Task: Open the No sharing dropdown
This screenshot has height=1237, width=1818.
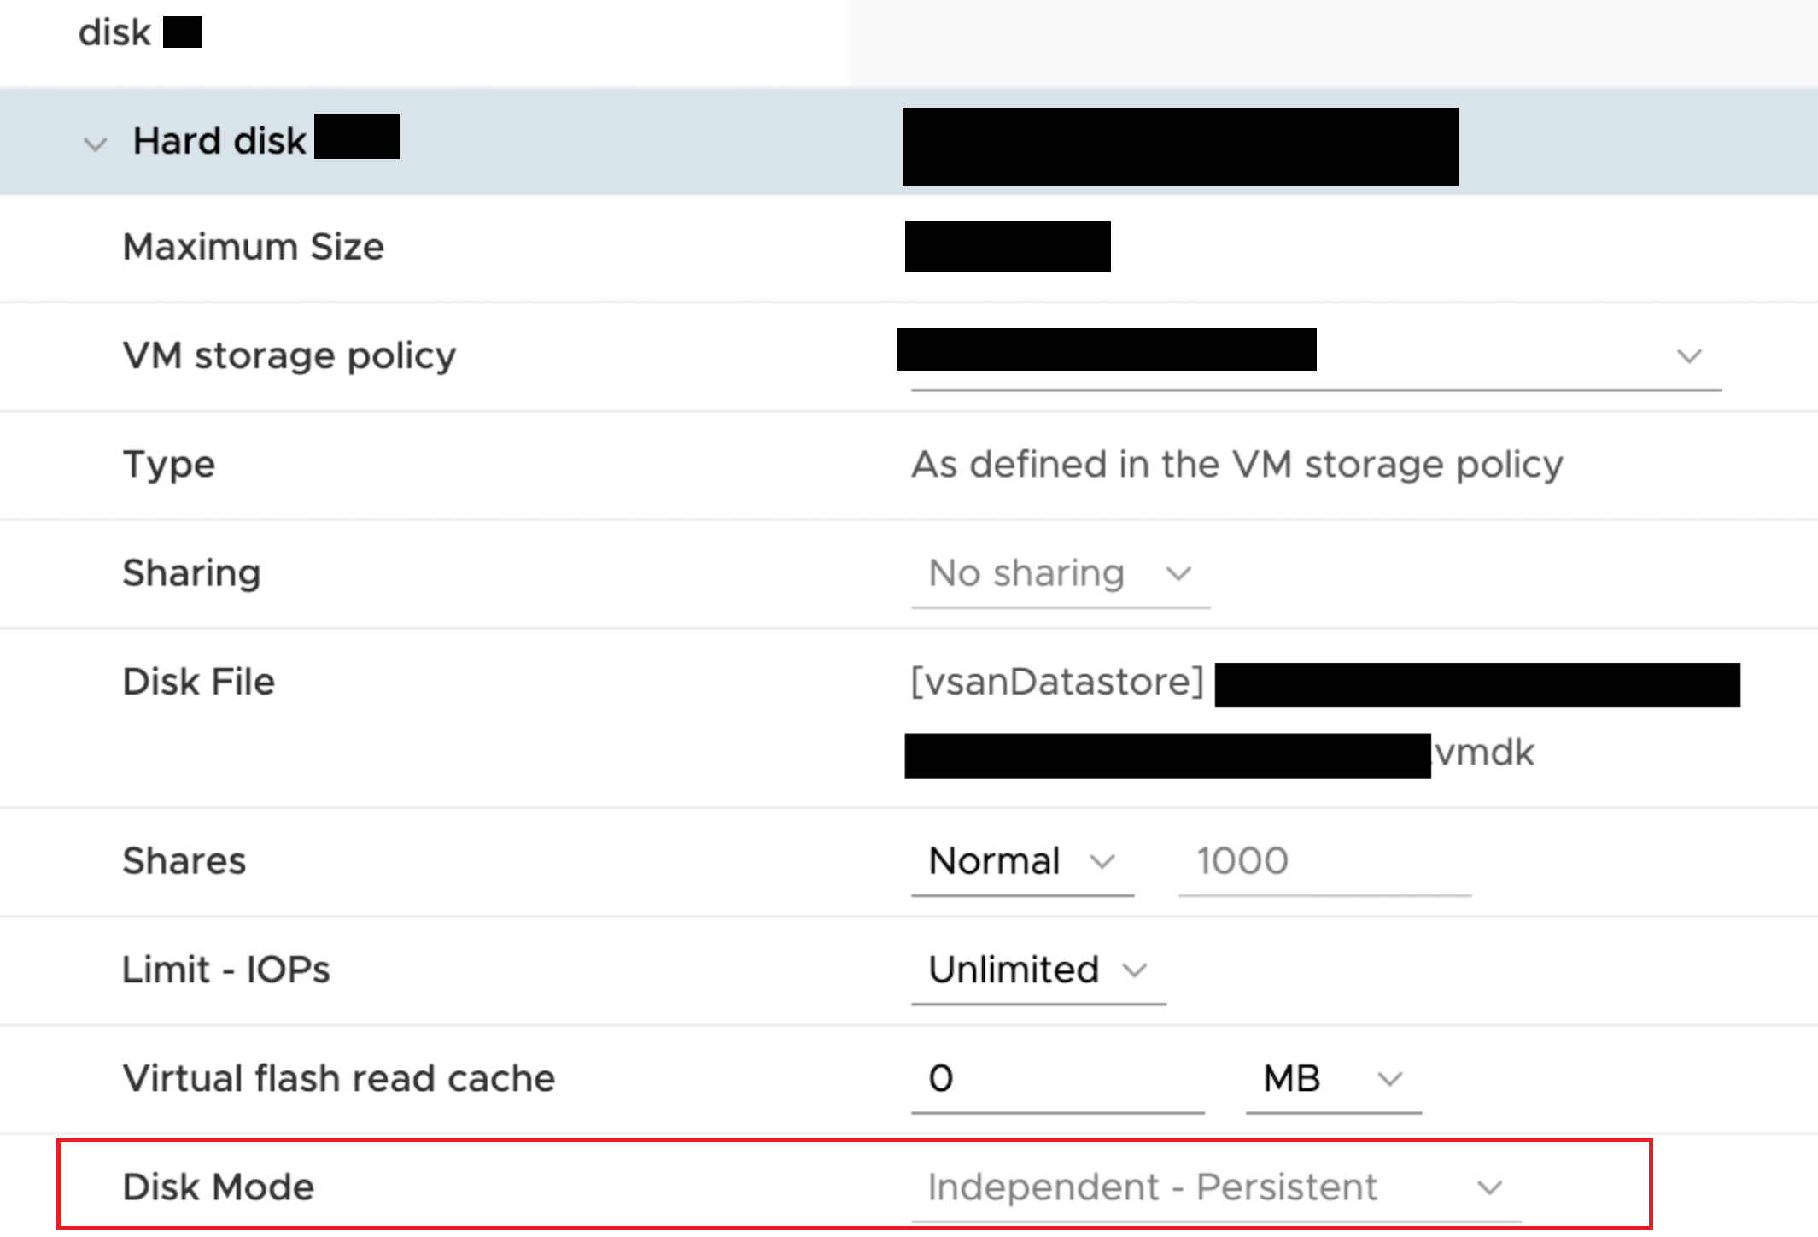Action: click(1061, 574)
